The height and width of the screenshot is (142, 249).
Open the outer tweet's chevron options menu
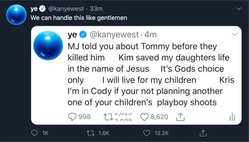pos(239,9)
